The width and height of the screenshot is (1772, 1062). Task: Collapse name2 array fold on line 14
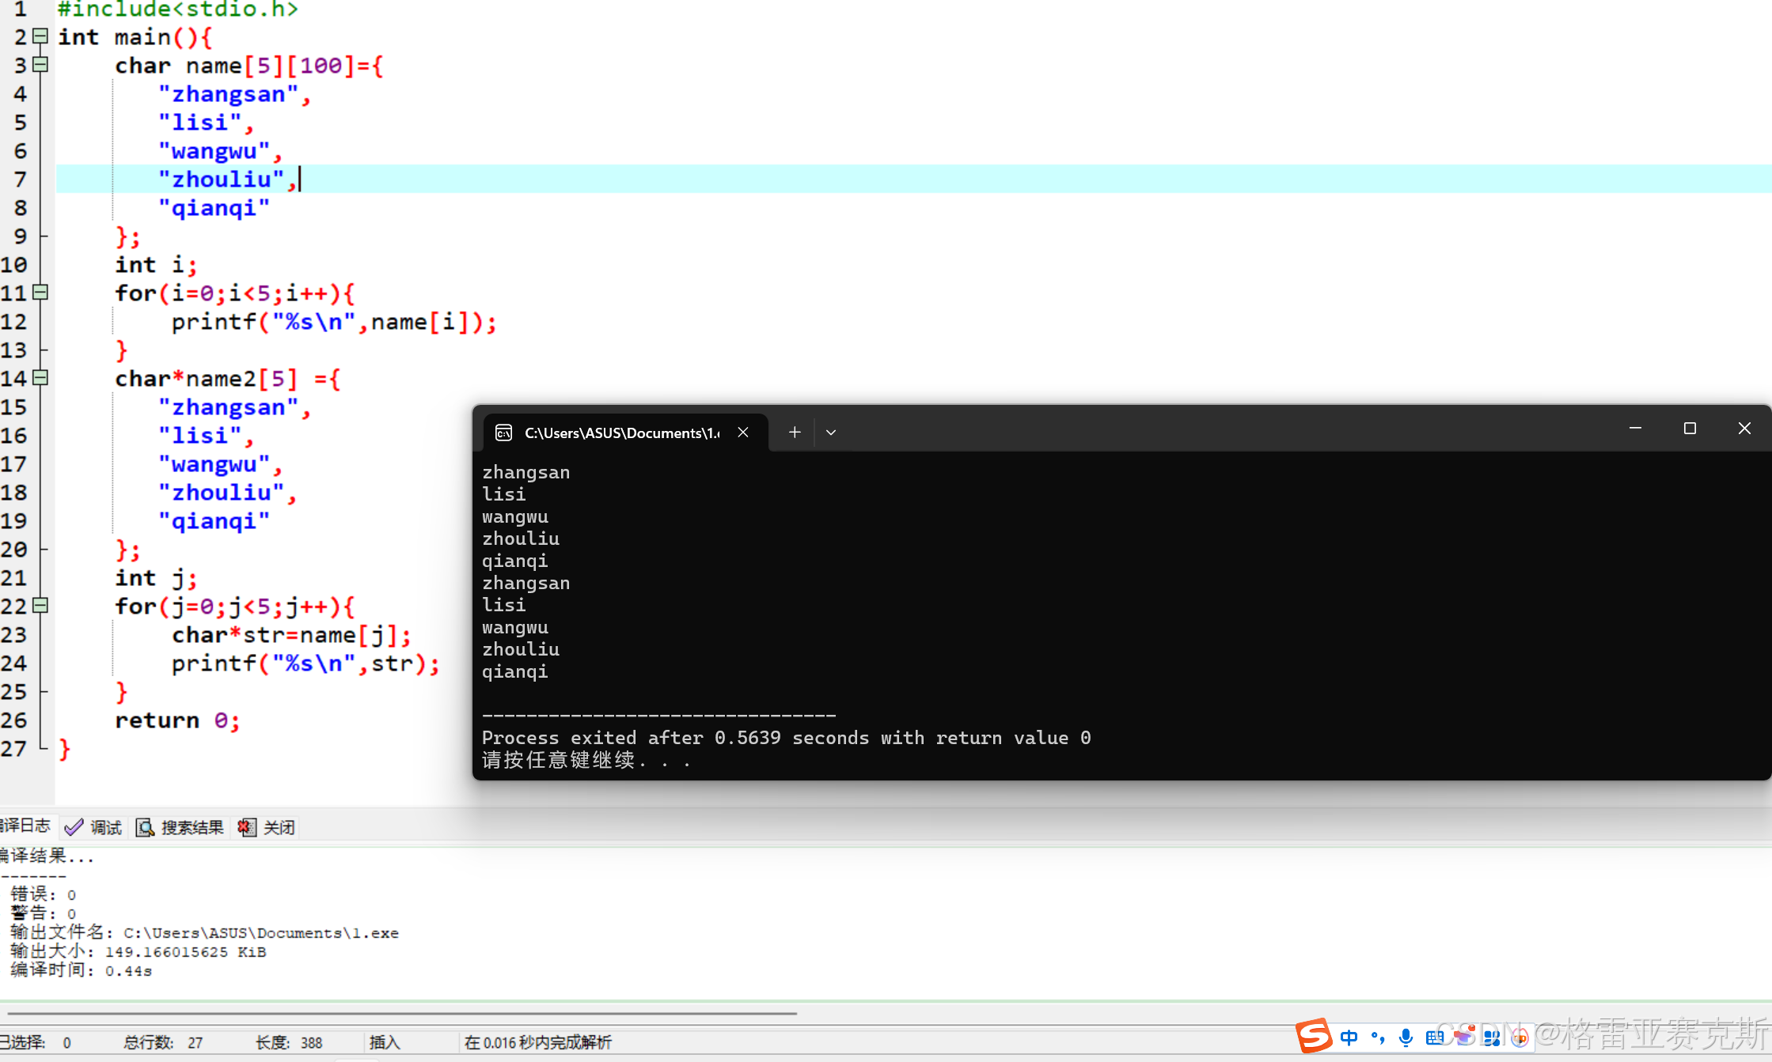[x=40, y=378]
